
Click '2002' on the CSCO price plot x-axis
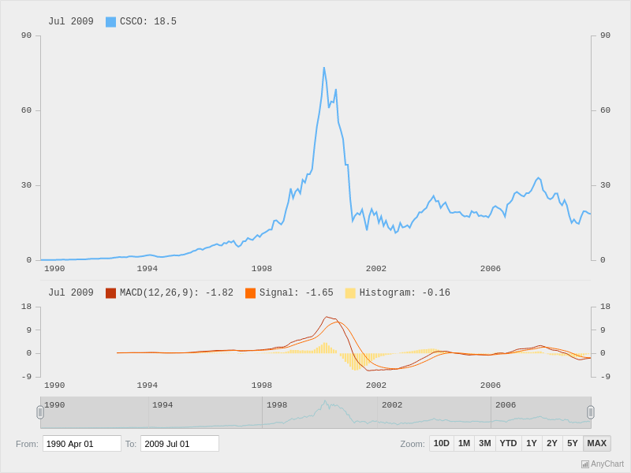pos(376,268)
